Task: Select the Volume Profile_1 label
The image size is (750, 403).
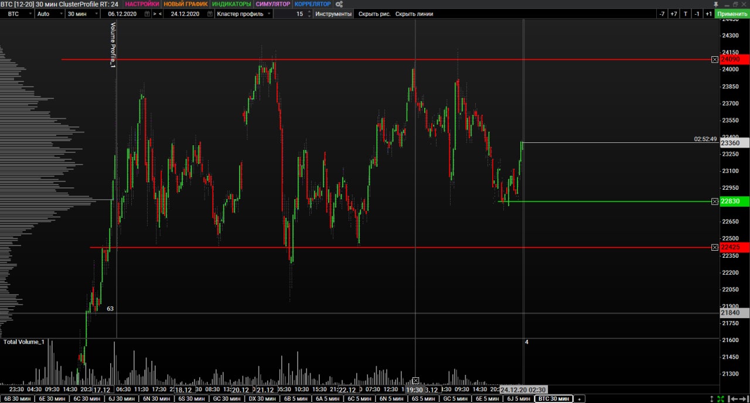Action: pyautogui.click(x=113, y=45)
